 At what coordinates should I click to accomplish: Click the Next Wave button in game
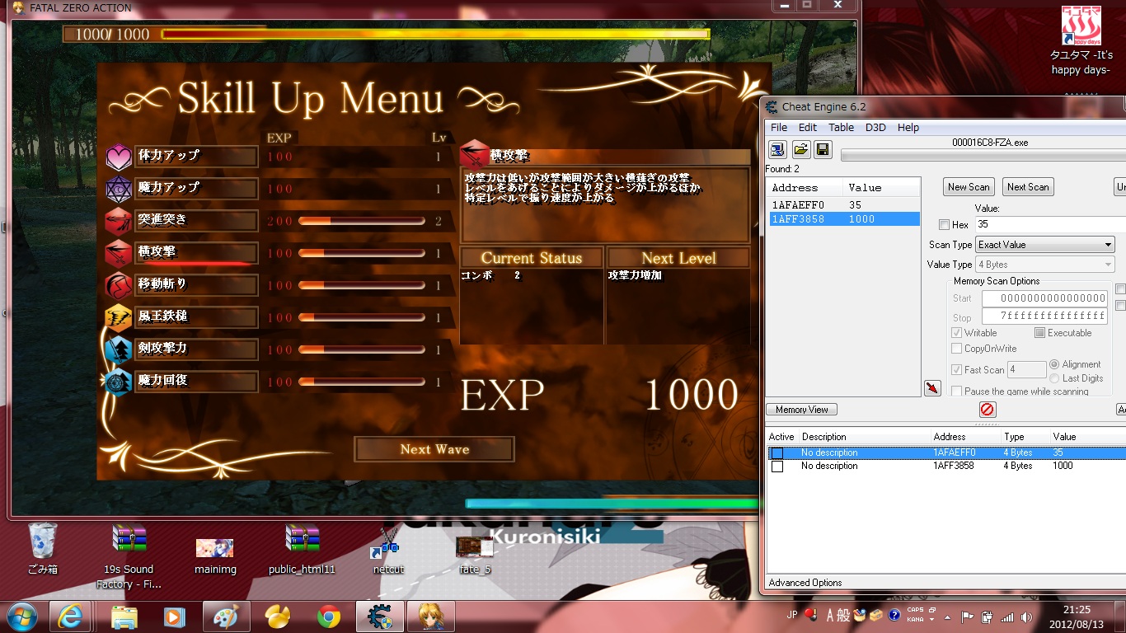pyautogui.click(x=434, y=449)
